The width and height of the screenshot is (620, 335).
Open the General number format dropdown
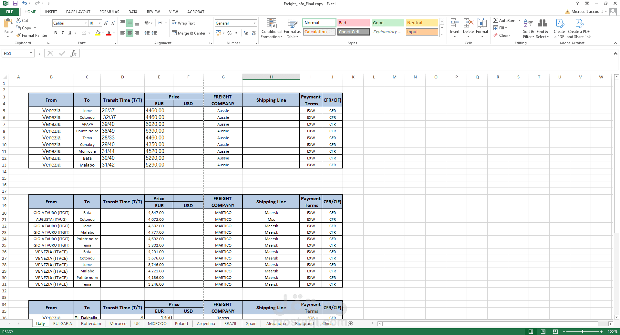point(255,23)
